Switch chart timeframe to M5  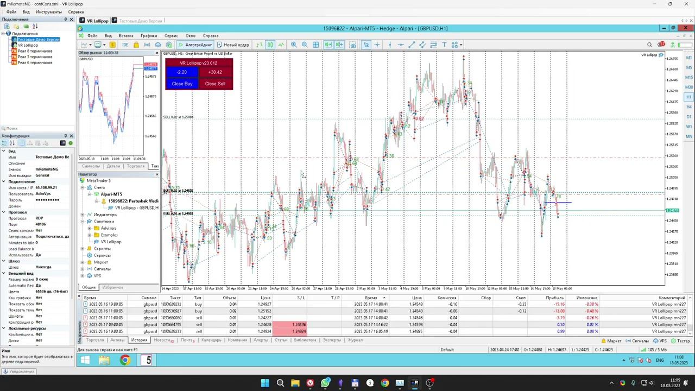point(689,67)
